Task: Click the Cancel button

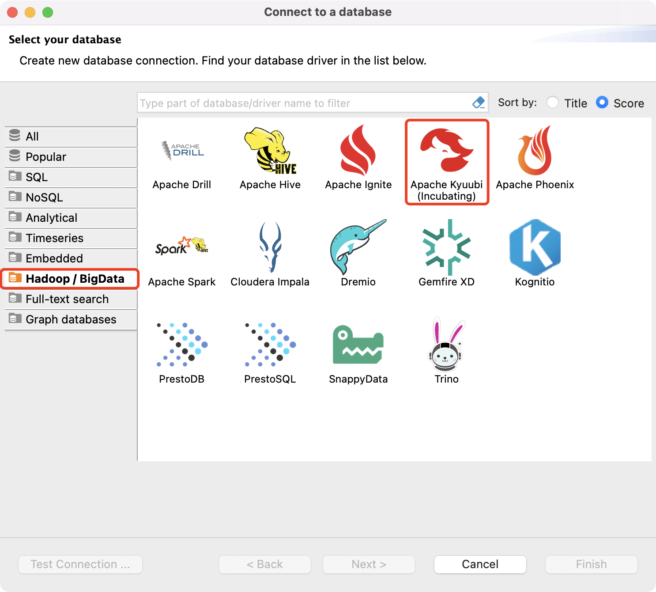Action: tap(480, 564)
